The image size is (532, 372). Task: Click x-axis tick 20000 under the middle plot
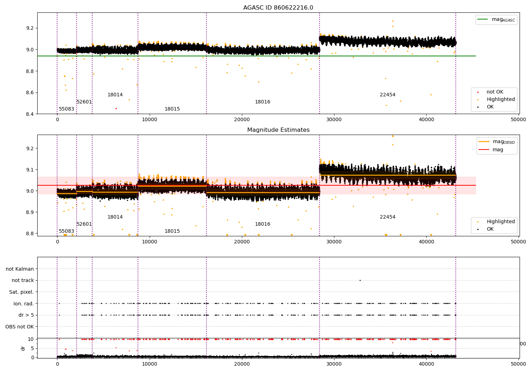[x=242, y=242]
